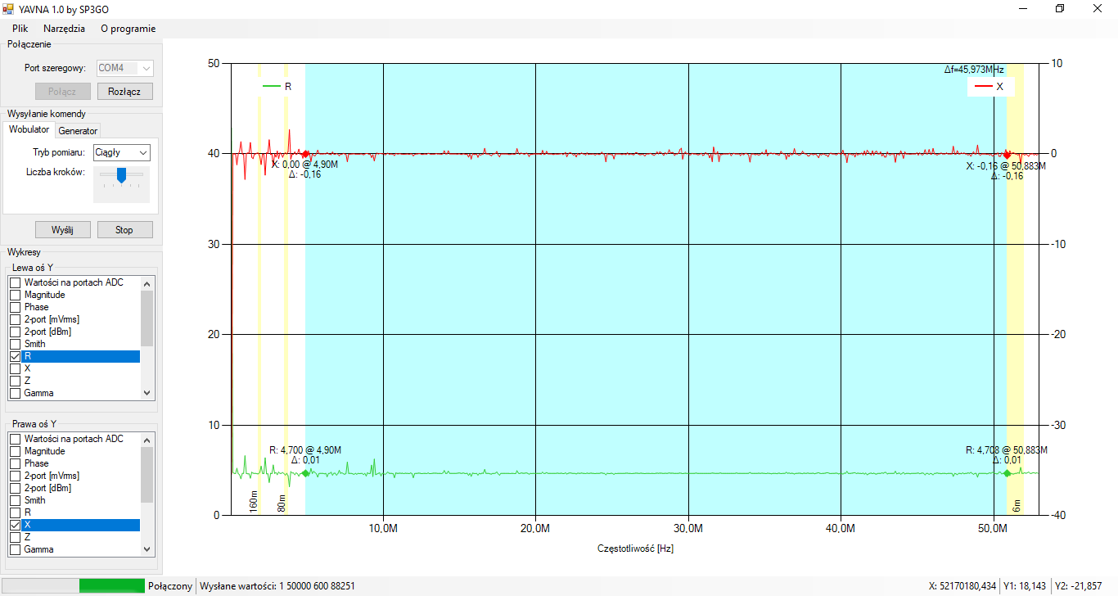This screenshot has height=596, width=1118.
Task: Open the Narzędzia menu
Action: [x=64, y=28]
